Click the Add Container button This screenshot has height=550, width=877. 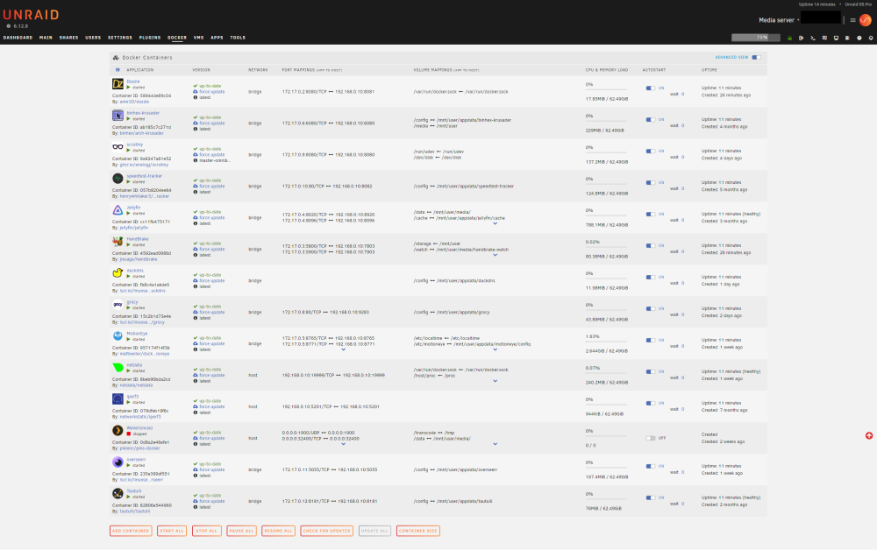click(131, 531)
